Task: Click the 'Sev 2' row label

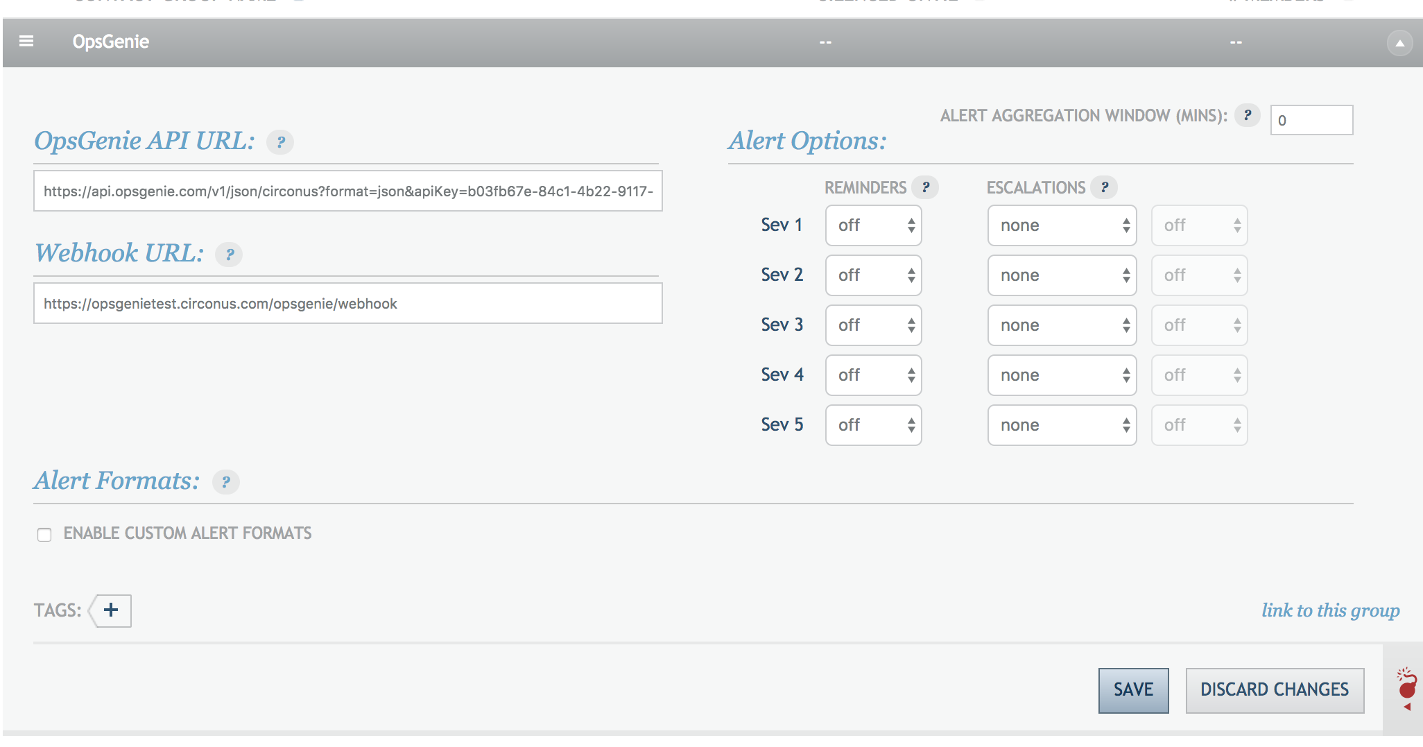Action: (782, 275)
